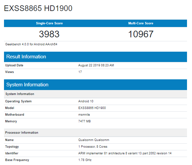Select the Multi-Core Score header
Viewport: 192px width, 165px height.
[x=141, y=23]
